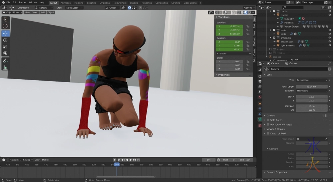Click the Transform combined tool icon

click(x=5, y=53)
